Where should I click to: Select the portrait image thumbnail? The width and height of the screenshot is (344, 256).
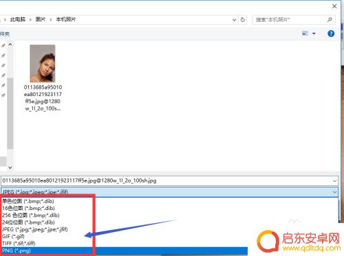(43, 63)
